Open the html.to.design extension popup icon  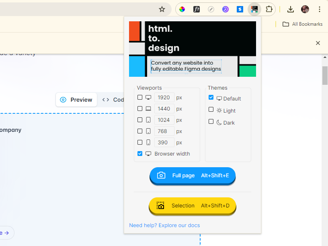point(254,9)
